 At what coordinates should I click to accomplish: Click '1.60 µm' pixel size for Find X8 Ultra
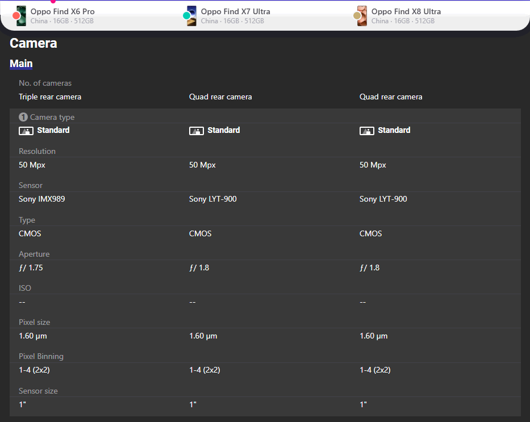click(x=374, y=336)
